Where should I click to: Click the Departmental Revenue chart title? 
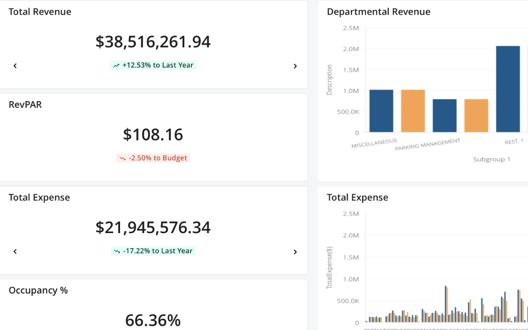[379, 12]
